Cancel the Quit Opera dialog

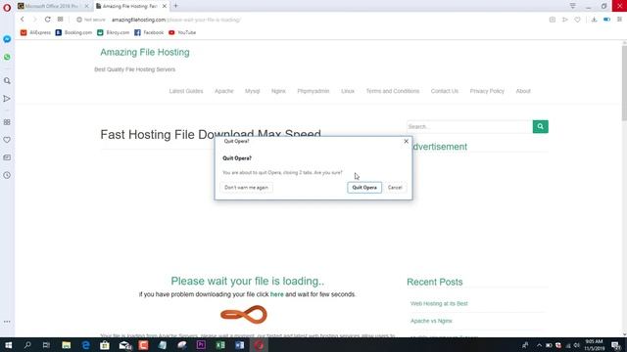pyautogui.click(x=395, y=188)
